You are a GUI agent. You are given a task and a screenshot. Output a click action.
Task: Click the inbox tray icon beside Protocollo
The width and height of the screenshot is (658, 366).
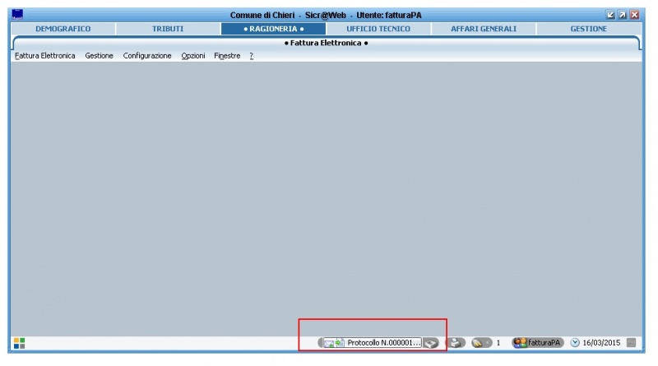[x=430, y=343]
